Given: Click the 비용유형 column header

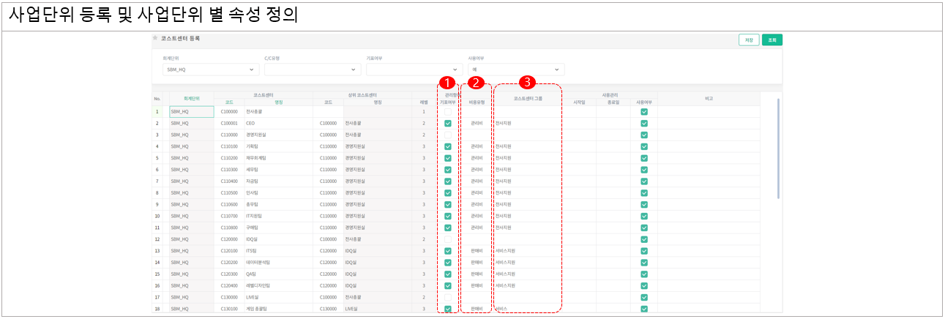Looking at the screenshot, I should (x=477, y=102).
